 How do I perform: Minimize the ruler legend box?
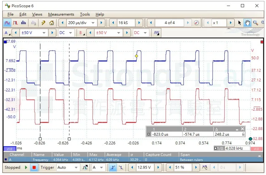pos(237,129)
